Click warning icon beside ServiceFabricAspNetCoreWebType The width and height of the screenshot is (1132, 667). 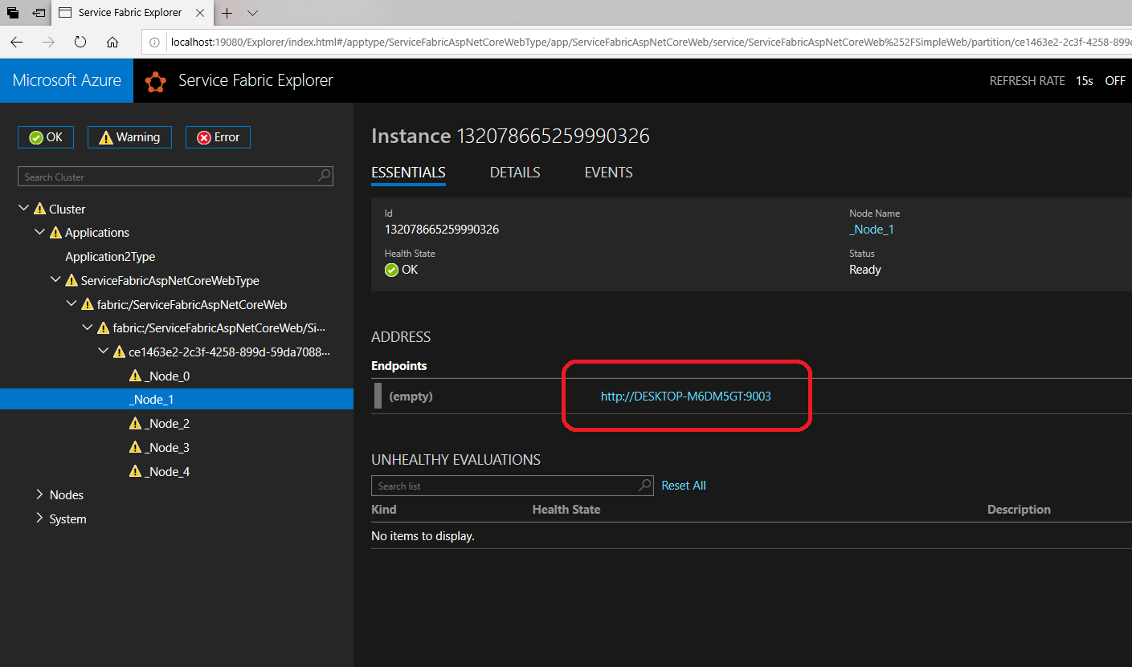click(72, 280)
